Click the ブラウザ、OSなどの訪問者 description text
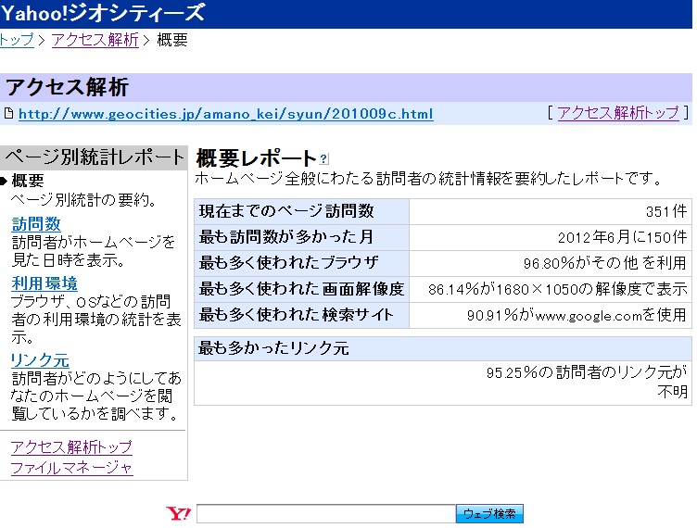Image resolution: width=697 pixels, height=528 pixels. pyautogui.click(x=96, y=320)
